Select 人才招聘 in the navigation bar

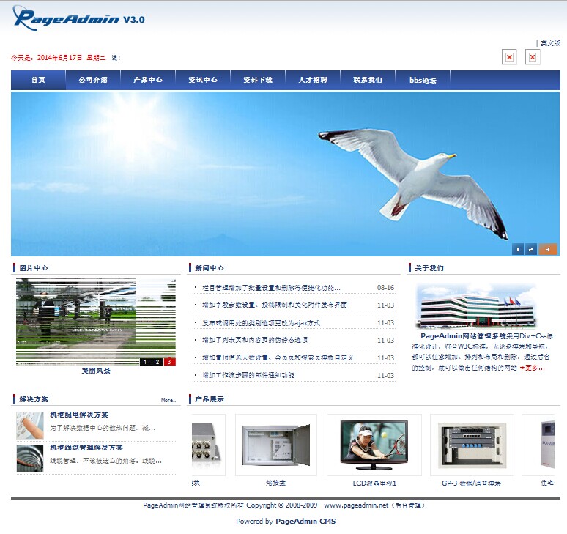[x=313, y=80]
